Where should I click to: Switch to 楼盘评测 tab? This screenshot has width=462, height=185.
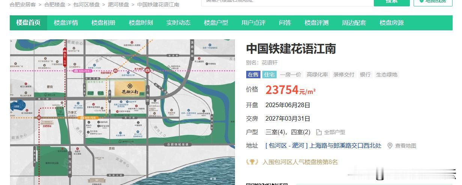point(316,22)
